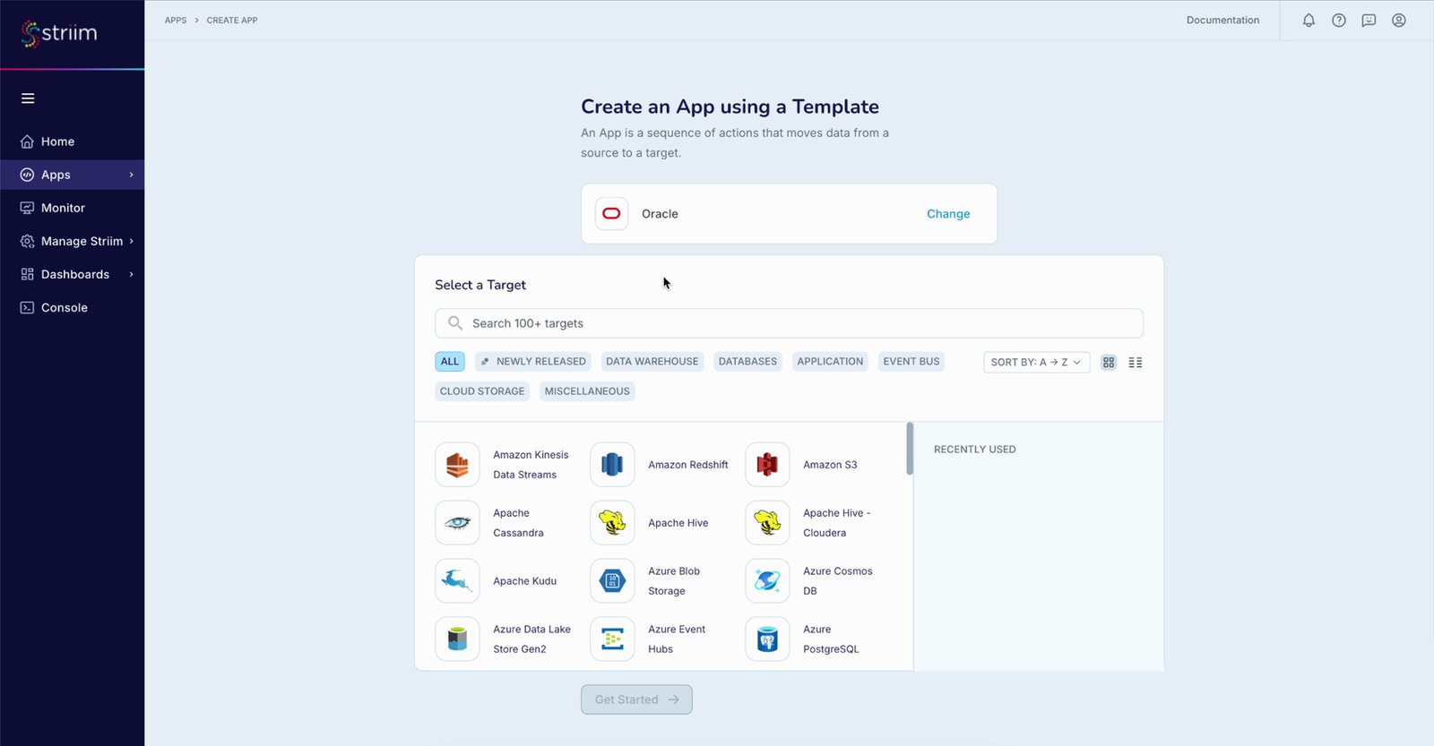Image resolution: width=1434 pixels, height=746 pixels.
Task: Expand the Manage Striim submenu chevron
Action: (131, 241)
